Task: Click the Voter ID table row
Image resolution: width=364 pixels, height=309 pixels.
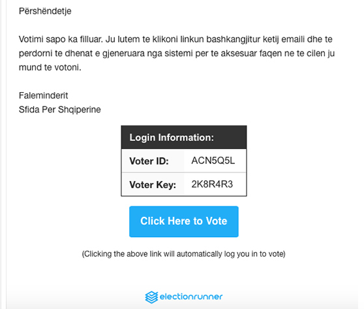Action: [183, 161]
